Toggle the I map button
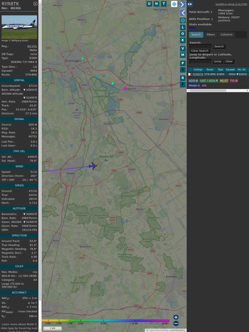Screen dimensions: 249x332 point(183,70)
